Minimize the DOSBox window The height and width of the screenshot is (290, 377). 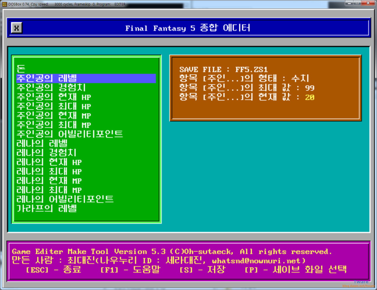point(349,3)
